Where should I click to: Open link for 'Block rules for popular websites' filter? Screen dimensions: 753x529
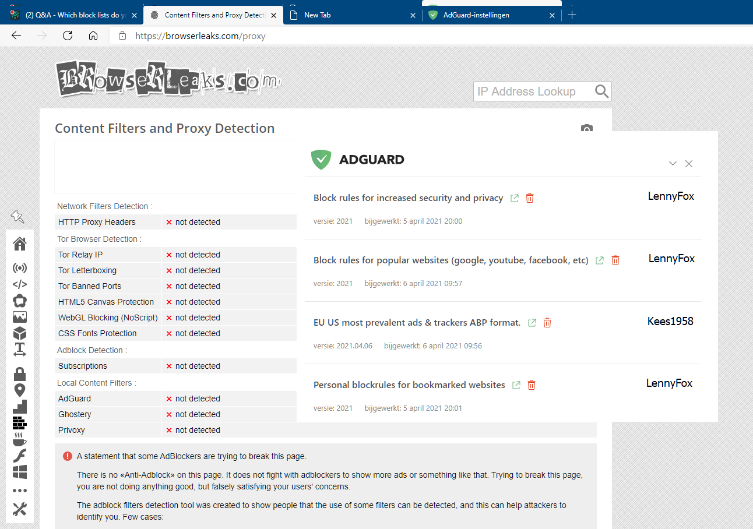point(600,260)
